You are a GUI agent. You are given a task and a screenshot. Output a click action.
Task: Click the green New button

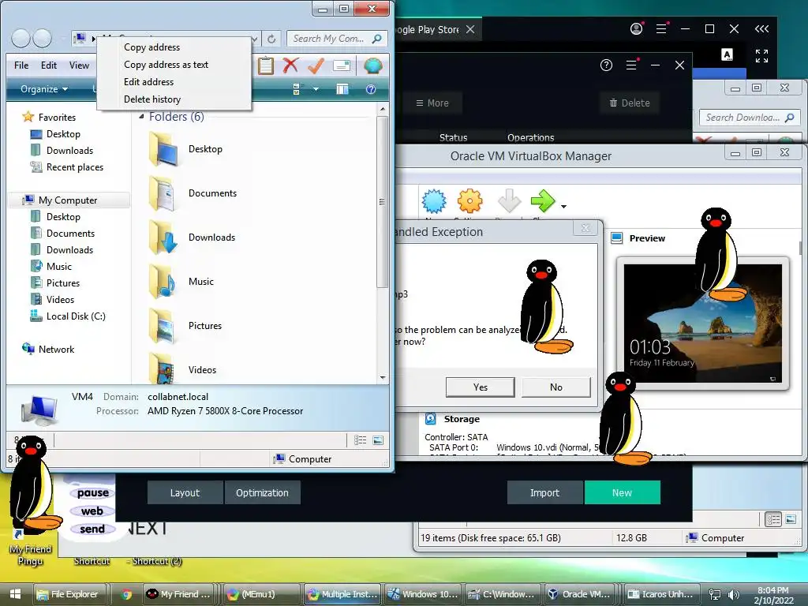pyautogui.click(x=622, y=492)
